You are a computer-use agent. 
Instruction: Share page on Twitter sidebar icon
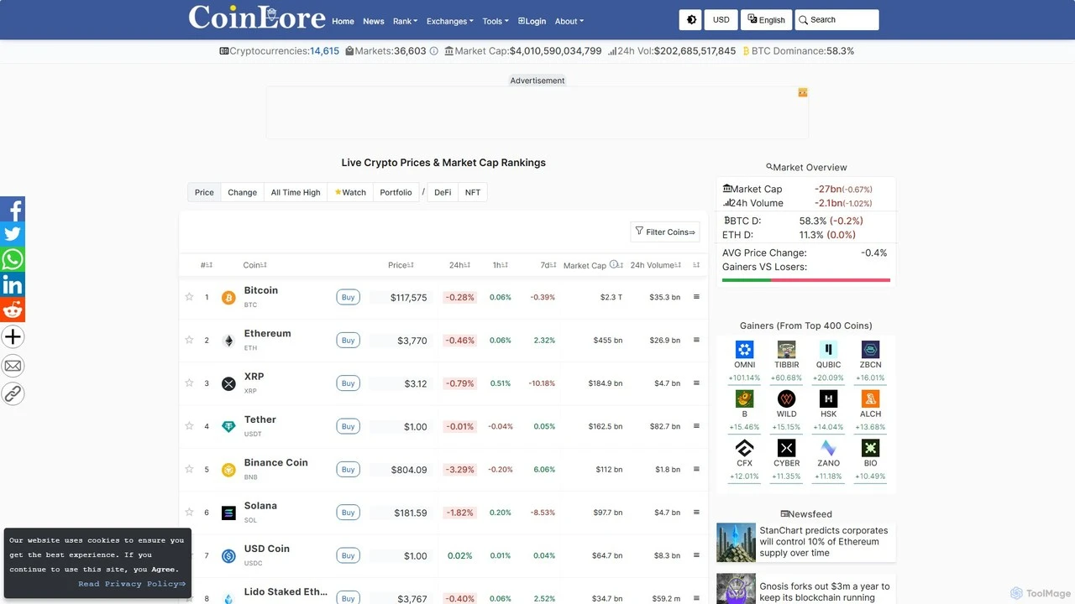(13, 234)
